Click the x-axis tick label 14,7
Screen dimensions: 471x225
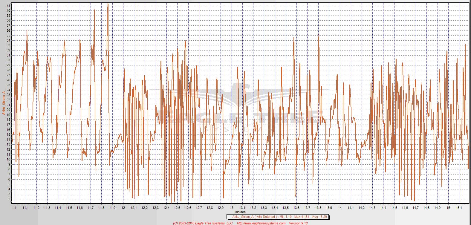tap(416, 208)
